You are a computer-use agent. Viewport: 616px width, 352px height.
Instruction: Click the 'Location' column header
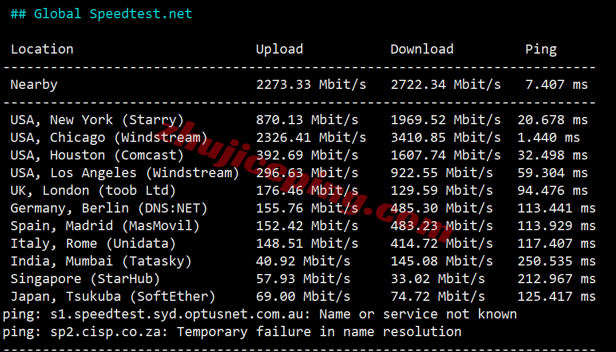coord(42,49)
